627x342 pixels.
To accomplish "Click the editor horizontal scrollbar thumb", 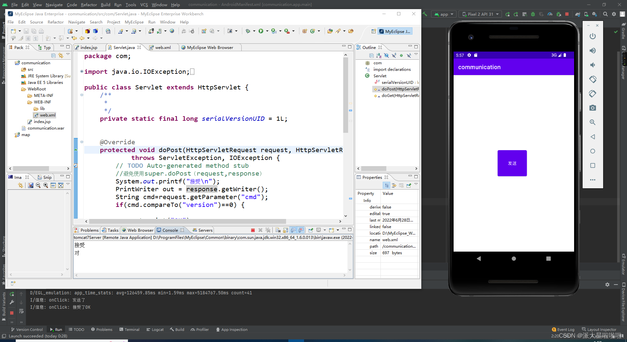I will tap(187, 221).
